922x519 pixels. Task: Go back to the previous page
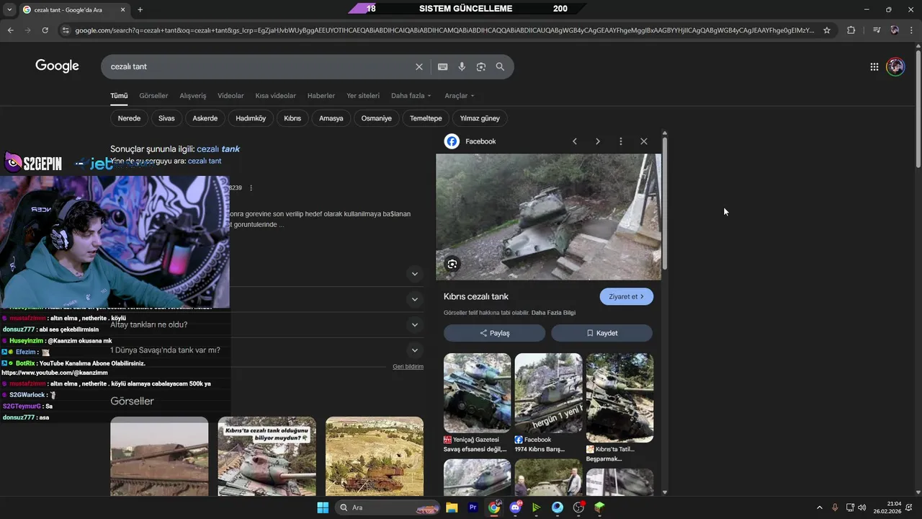pos(10,30)
